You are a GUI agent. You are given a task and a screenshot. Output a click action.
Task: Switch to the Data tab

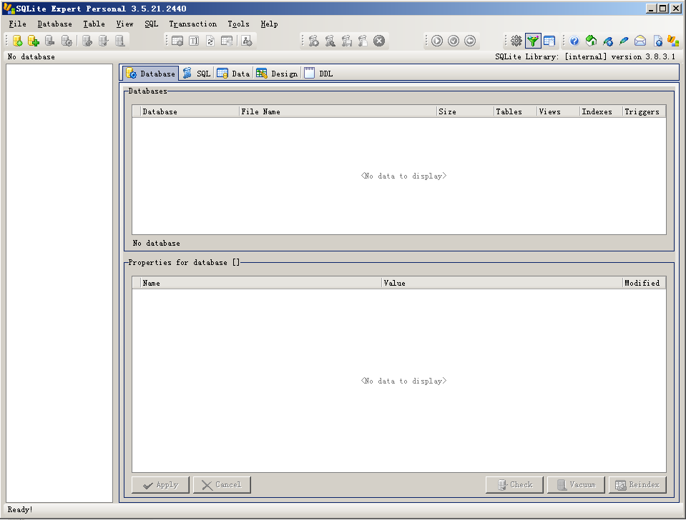point(234,74)
